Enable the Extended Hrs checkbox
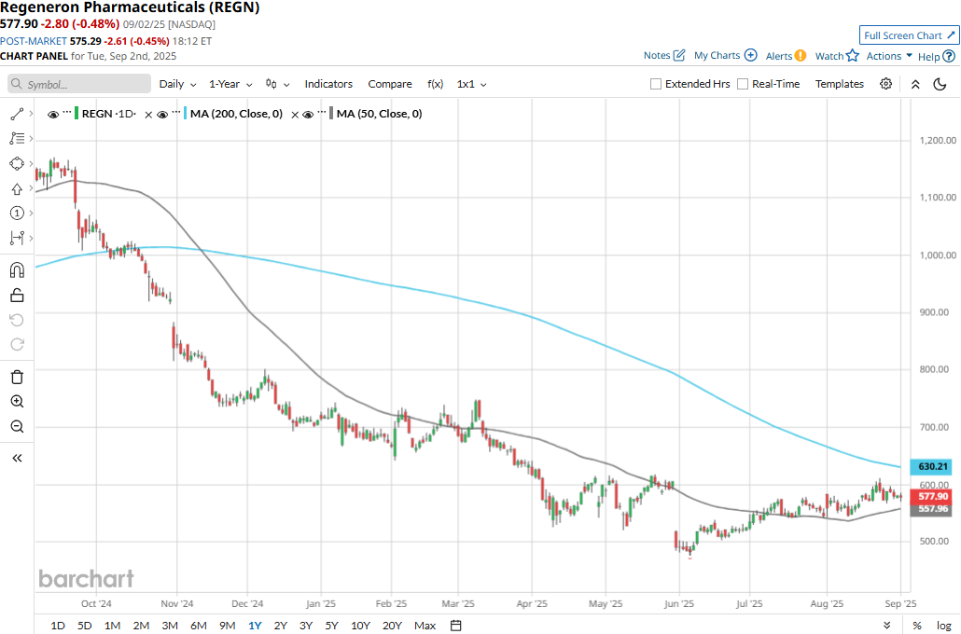This screenshot has width=961, height=634. point(656,84)
